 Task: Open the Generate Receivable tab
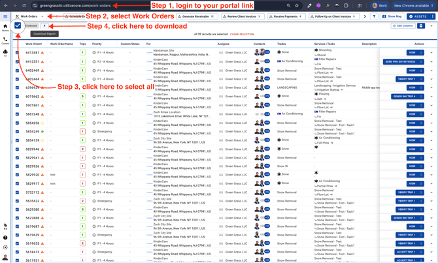(x=197, y=16)
